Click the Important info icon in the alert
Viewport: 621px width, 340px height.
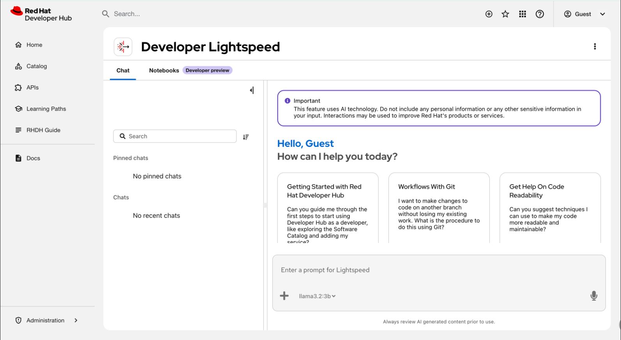(288, 101)
